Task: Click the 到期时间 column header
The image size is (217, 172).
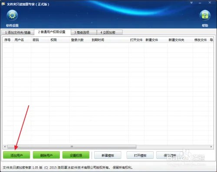Action: (109, 40)
